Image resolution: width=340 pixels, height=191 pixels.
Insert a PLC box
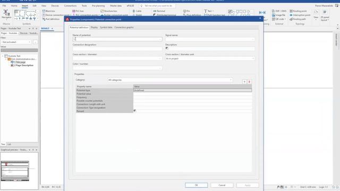[78, 11]
